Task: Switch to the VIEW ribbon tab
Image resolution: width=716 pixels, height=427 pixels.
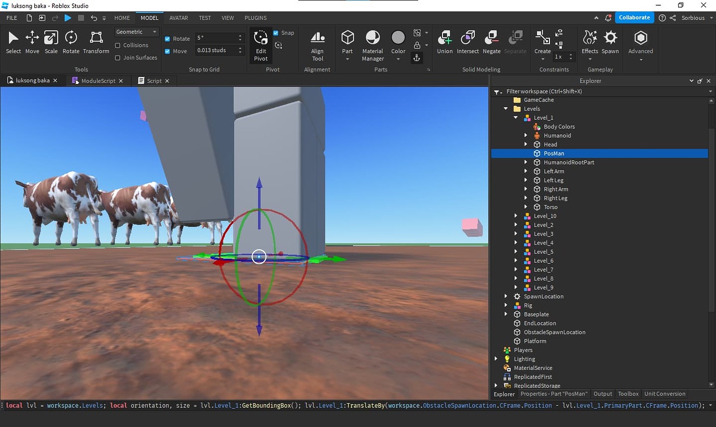Action: tap(228, 18)
